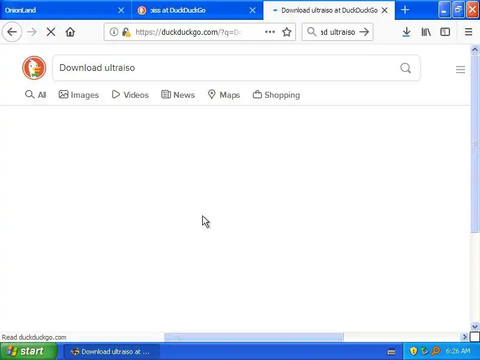Click the magnifier icon in Firefox search box

[311, 32]
